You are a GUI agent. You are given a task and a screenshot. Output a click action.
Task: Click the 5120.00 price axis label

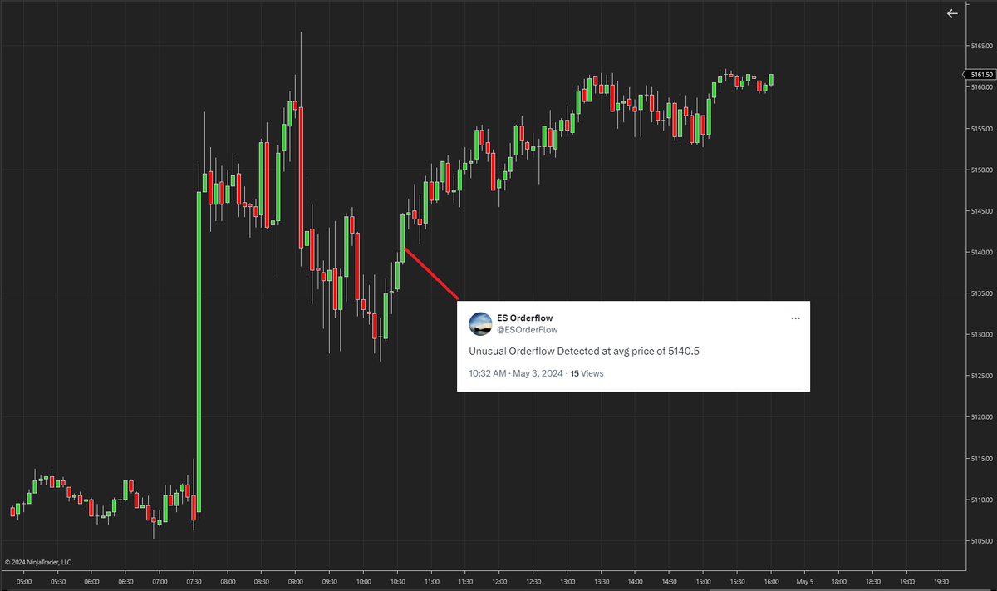[x=981, y=417]
